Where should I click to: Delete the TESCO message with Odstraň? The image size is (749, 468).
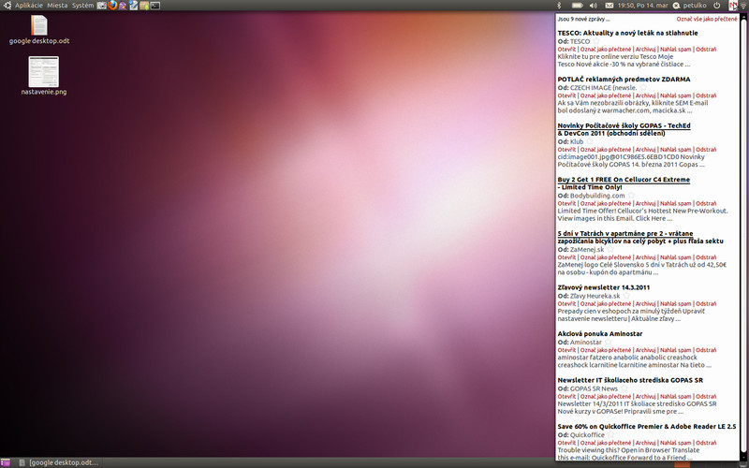point(706,50)
